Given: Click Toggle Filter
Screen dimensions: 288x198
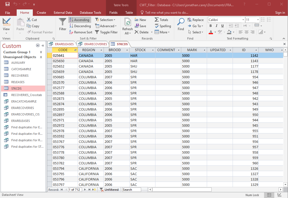Looking at the screenshot, I should tap(106, 32).
